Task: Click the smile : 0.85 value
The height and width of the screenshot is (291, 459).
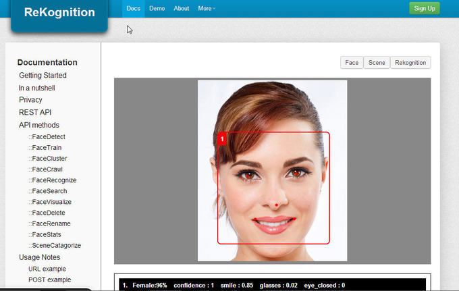Action: tap(237, 285)
